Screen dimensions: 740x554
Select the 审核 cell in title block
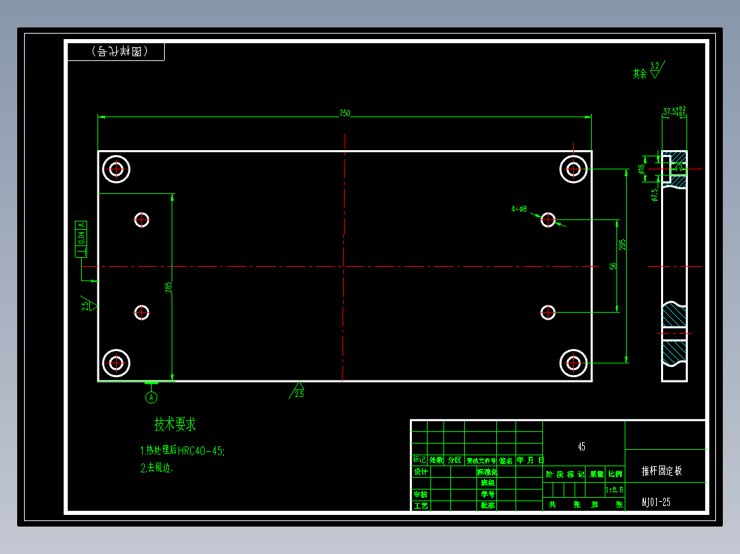[421, 494]
